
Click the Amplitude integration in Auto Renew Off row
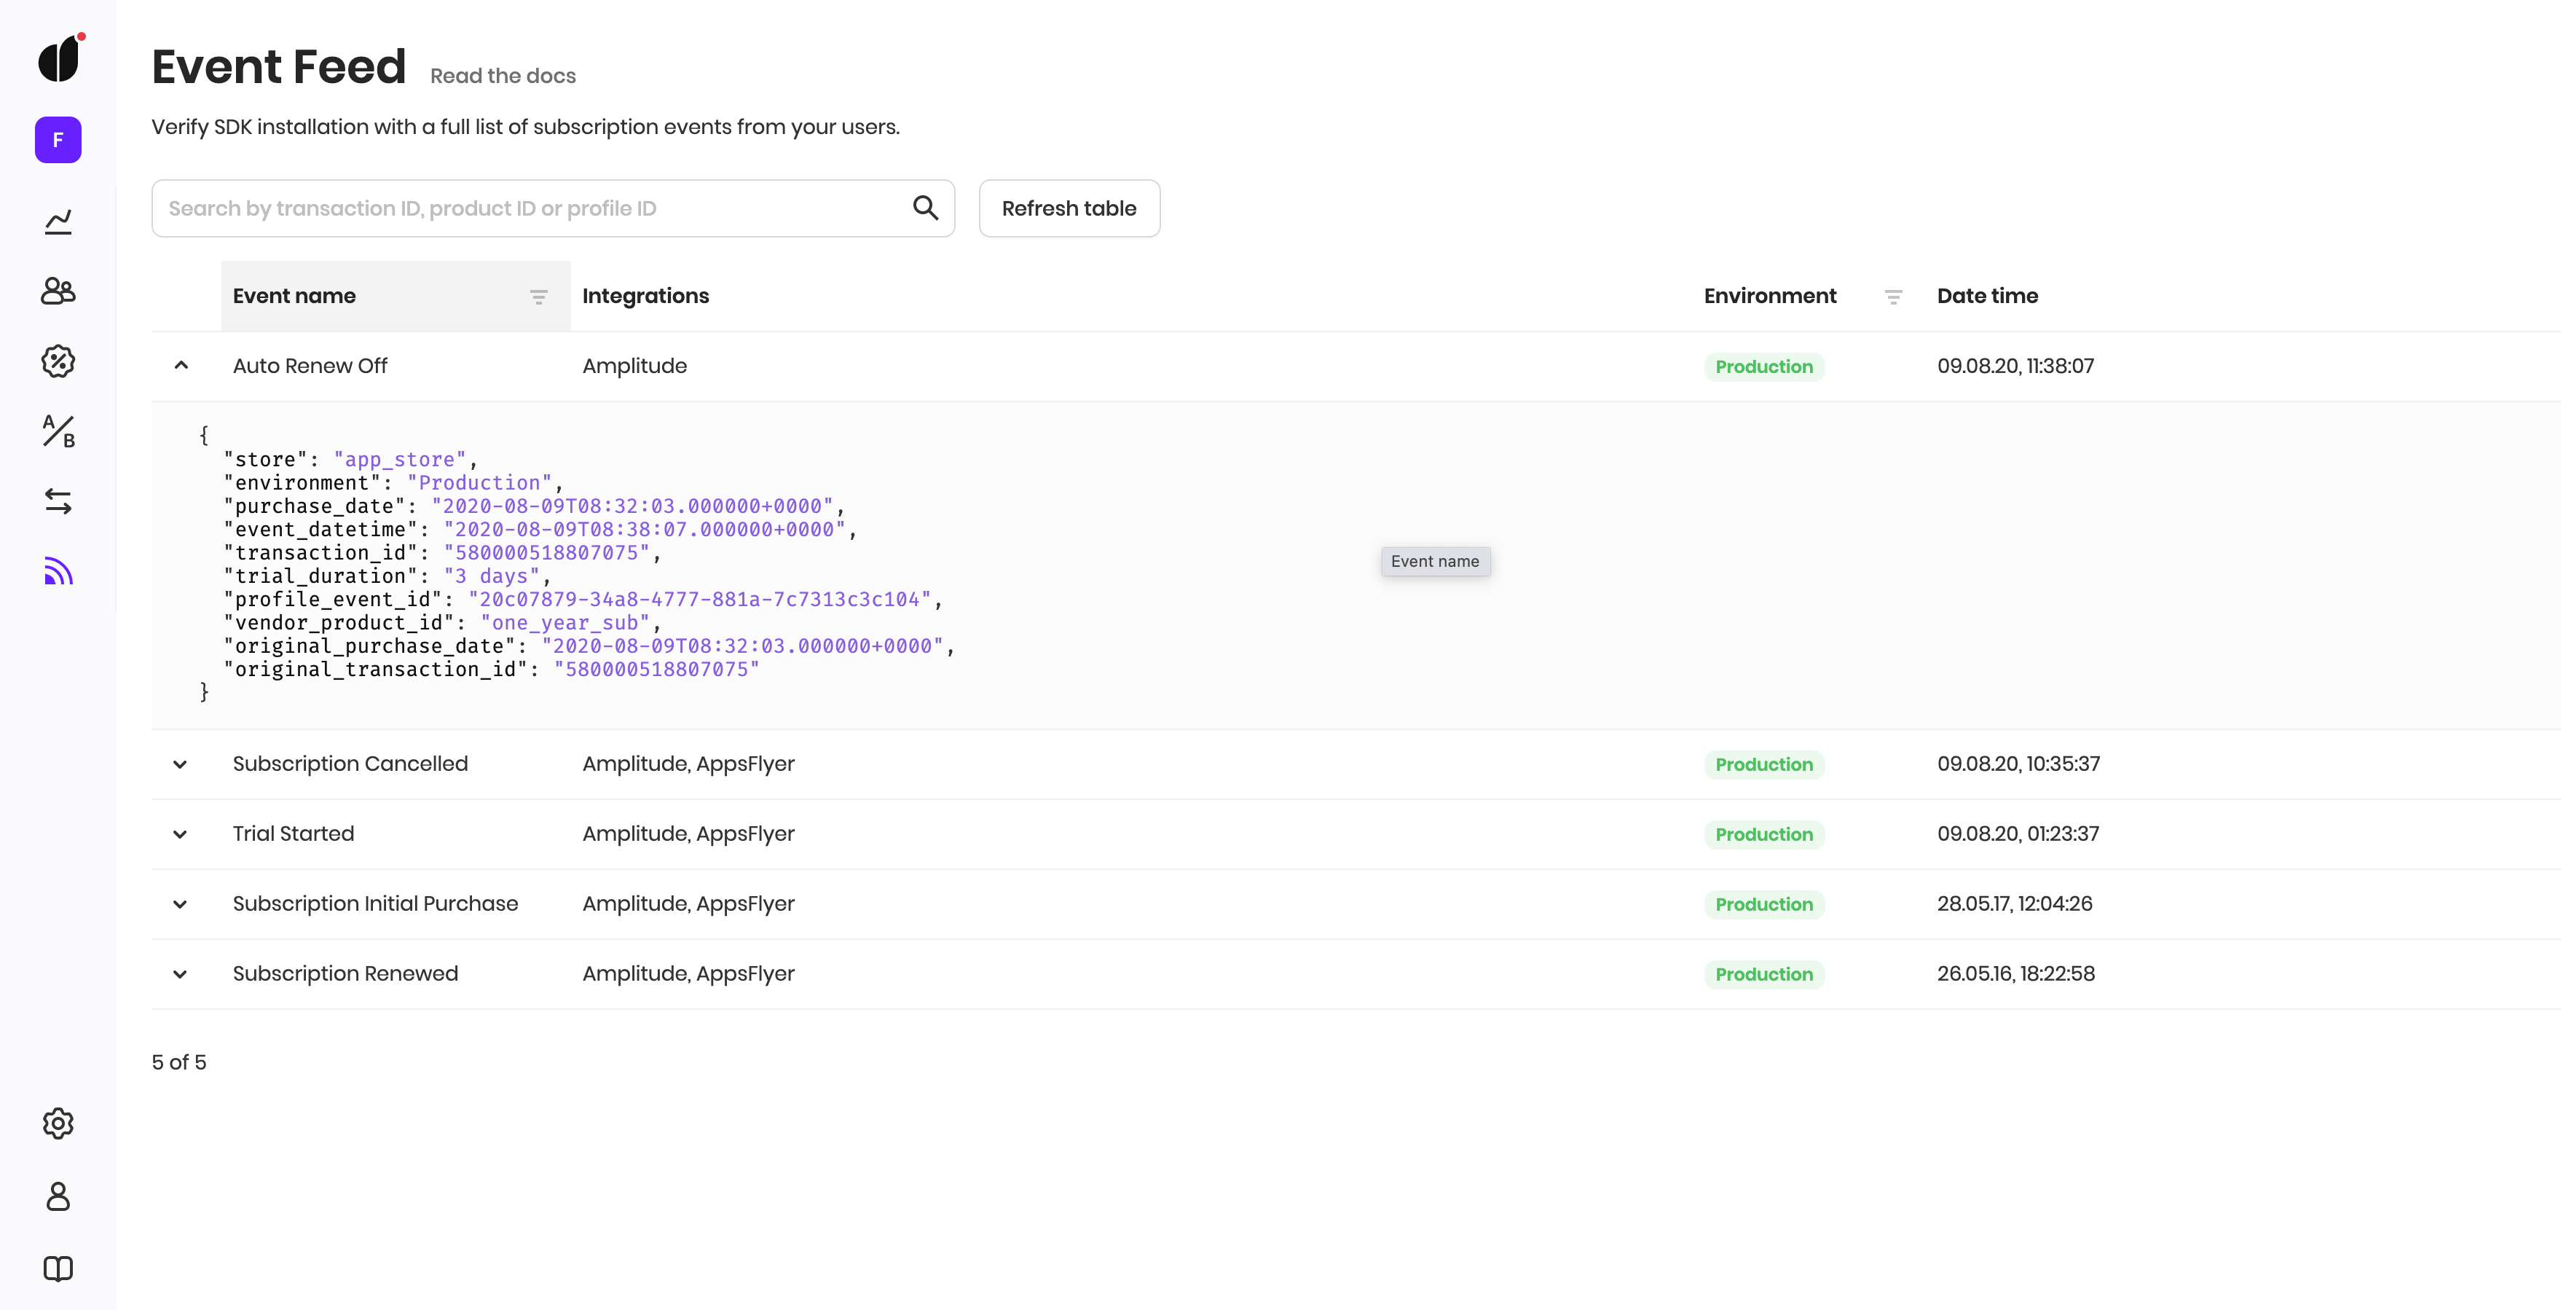(x=634, y=366)
